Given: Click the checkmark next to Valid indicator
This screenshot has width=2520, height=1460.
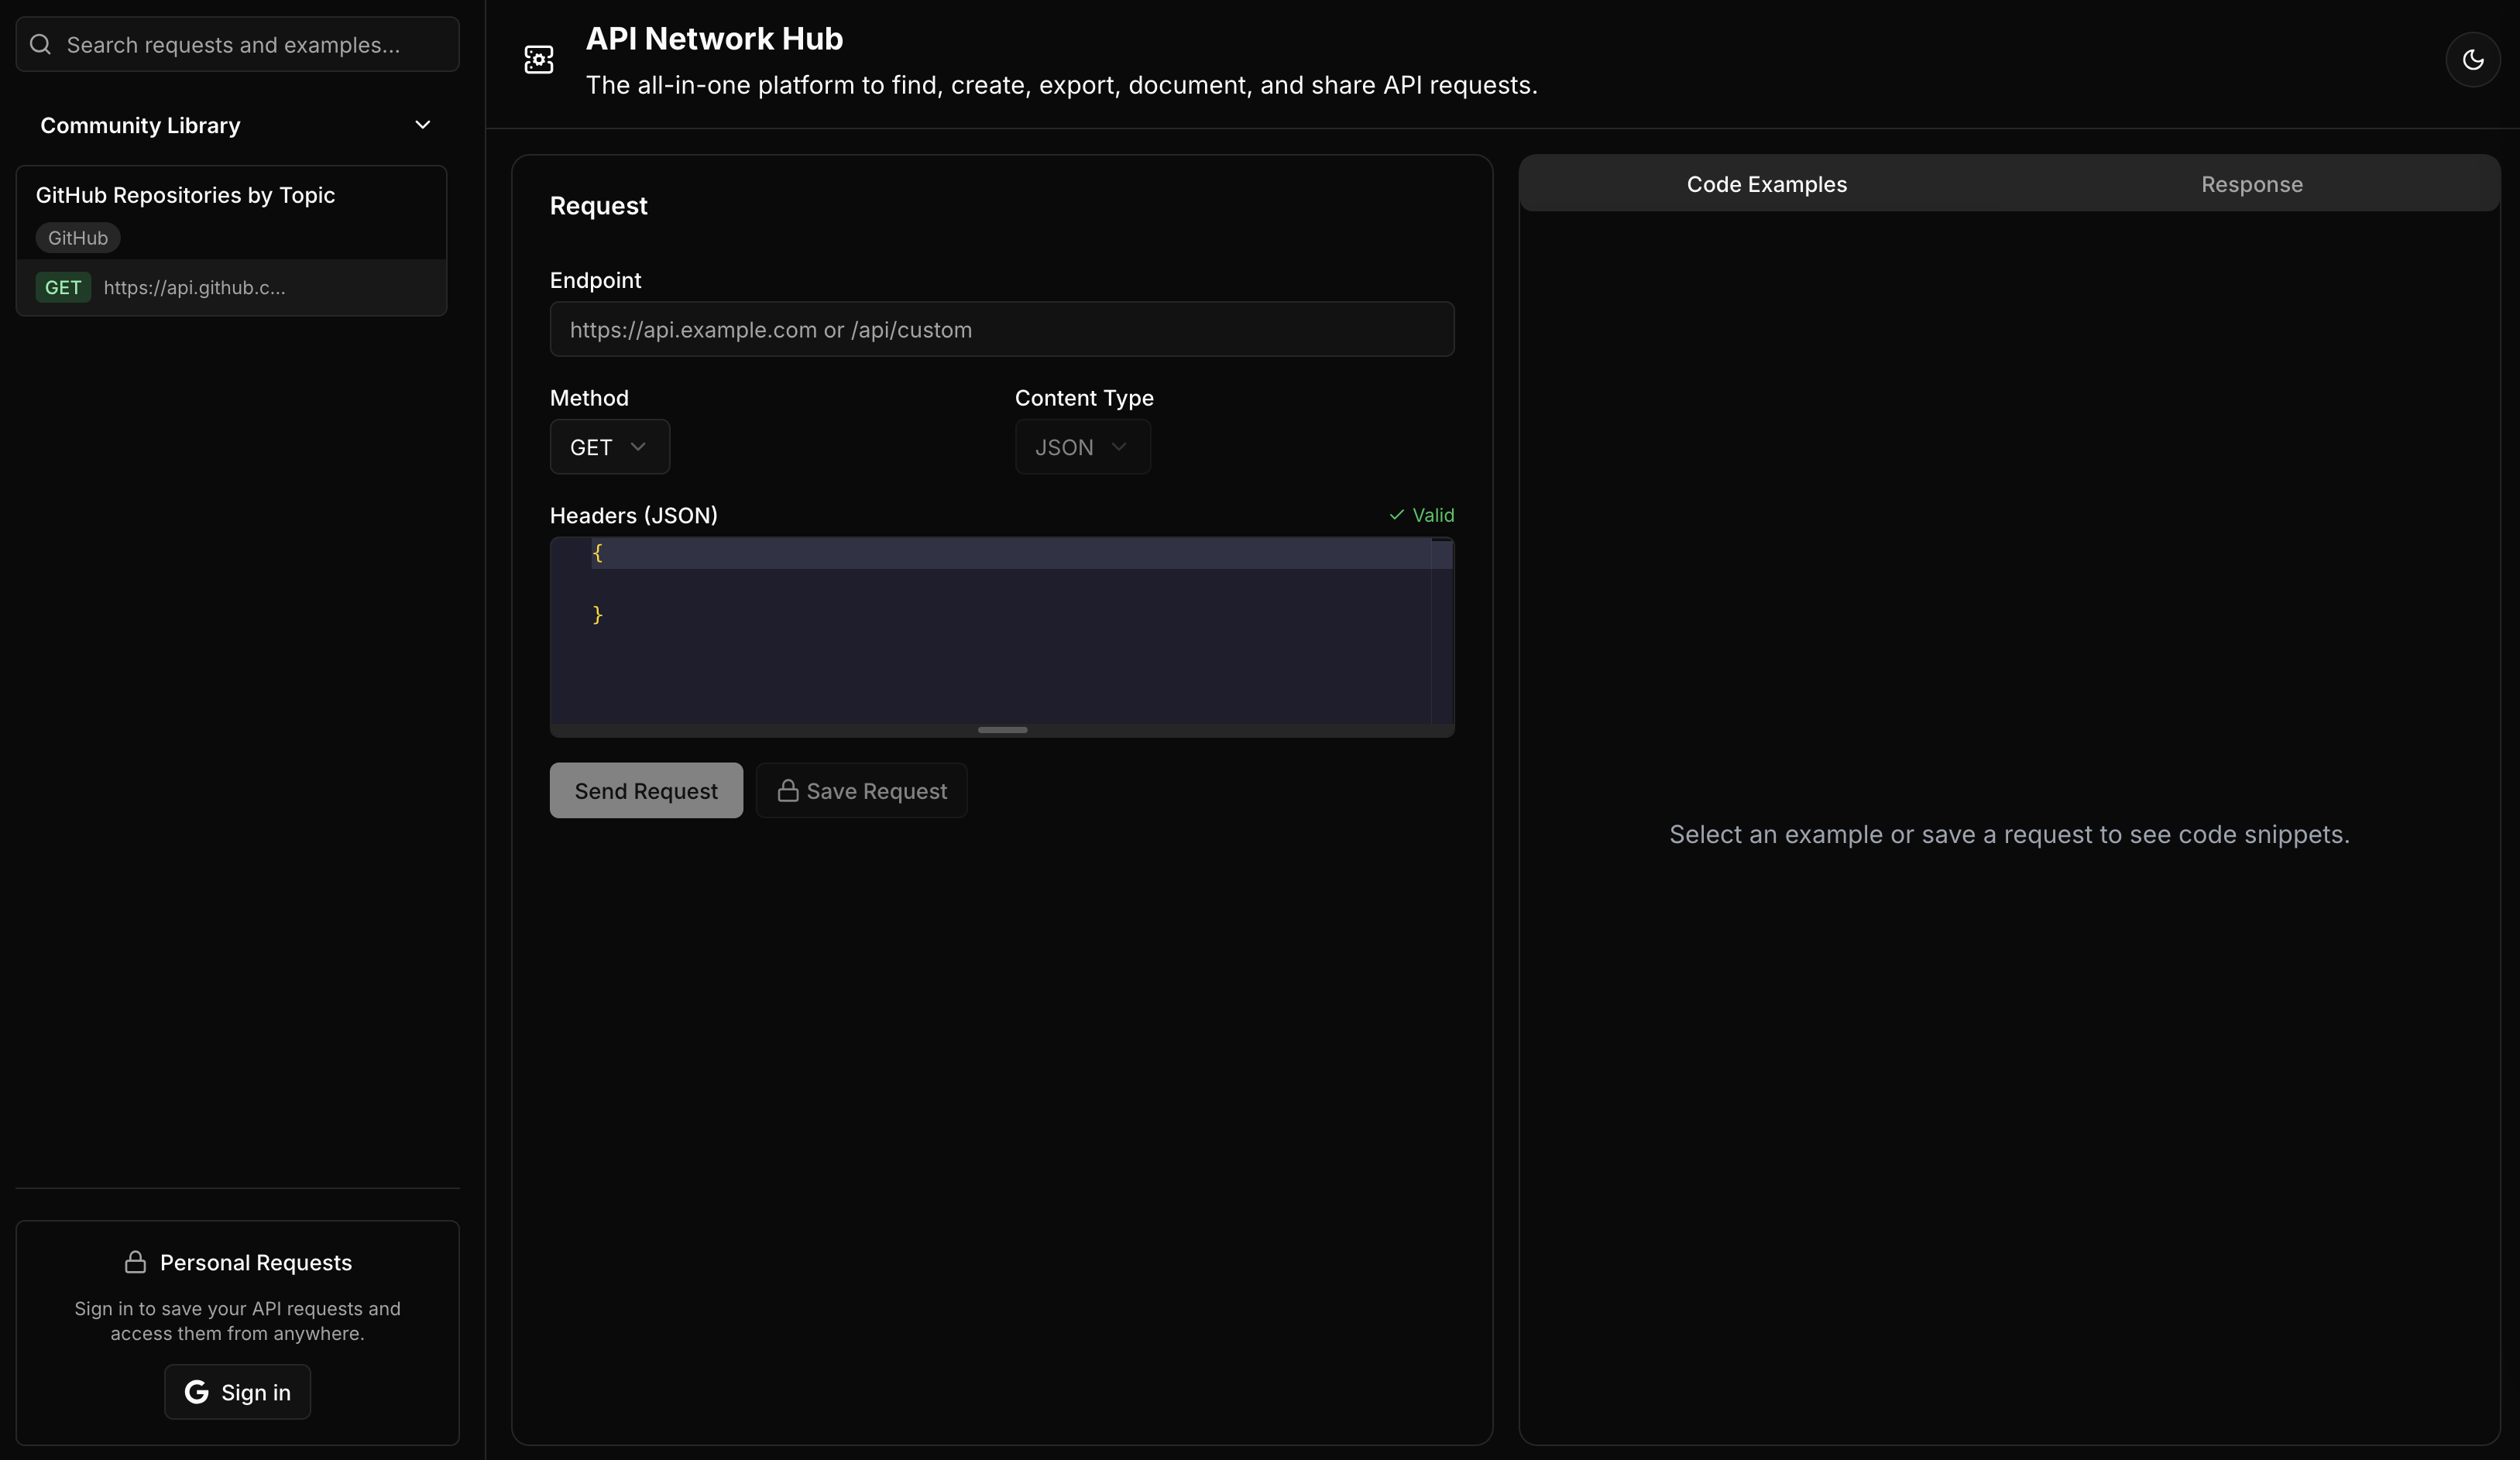Looking at the screenshot, I should coord(1396,516).
